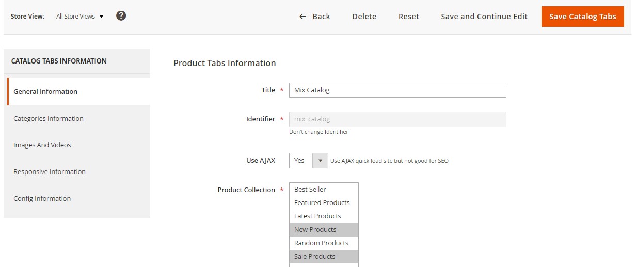Click into the Title text field

tap(397, 90)
